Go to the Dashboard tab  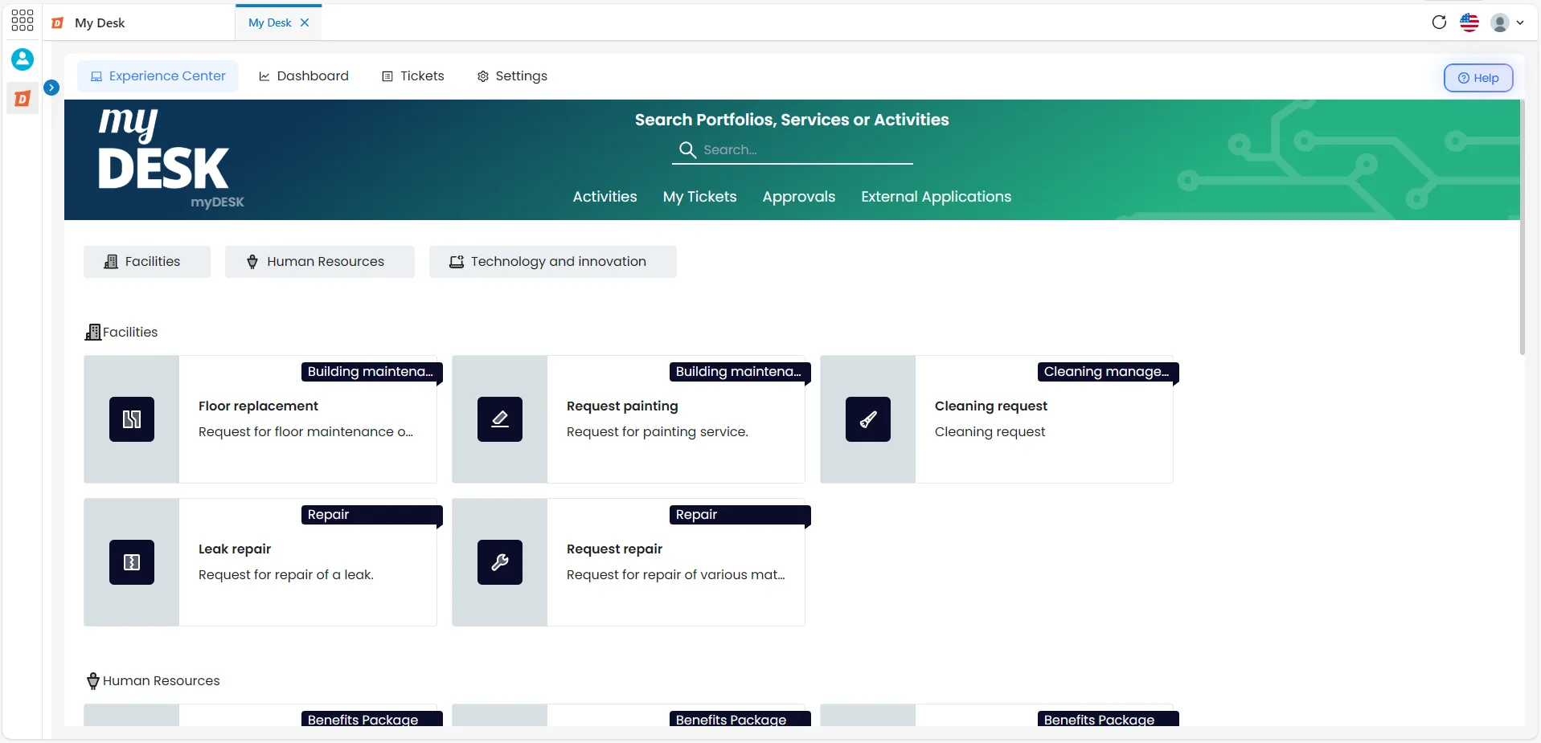(304, 76)
